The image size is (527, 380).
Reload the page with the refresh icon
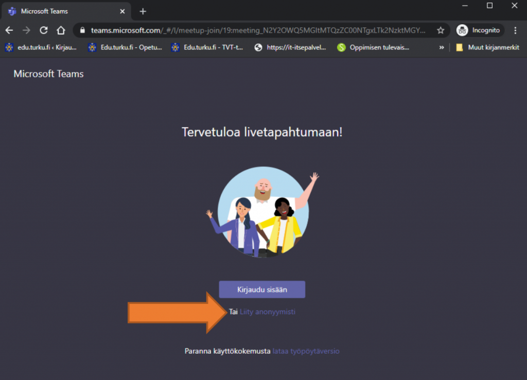[43, 30]
